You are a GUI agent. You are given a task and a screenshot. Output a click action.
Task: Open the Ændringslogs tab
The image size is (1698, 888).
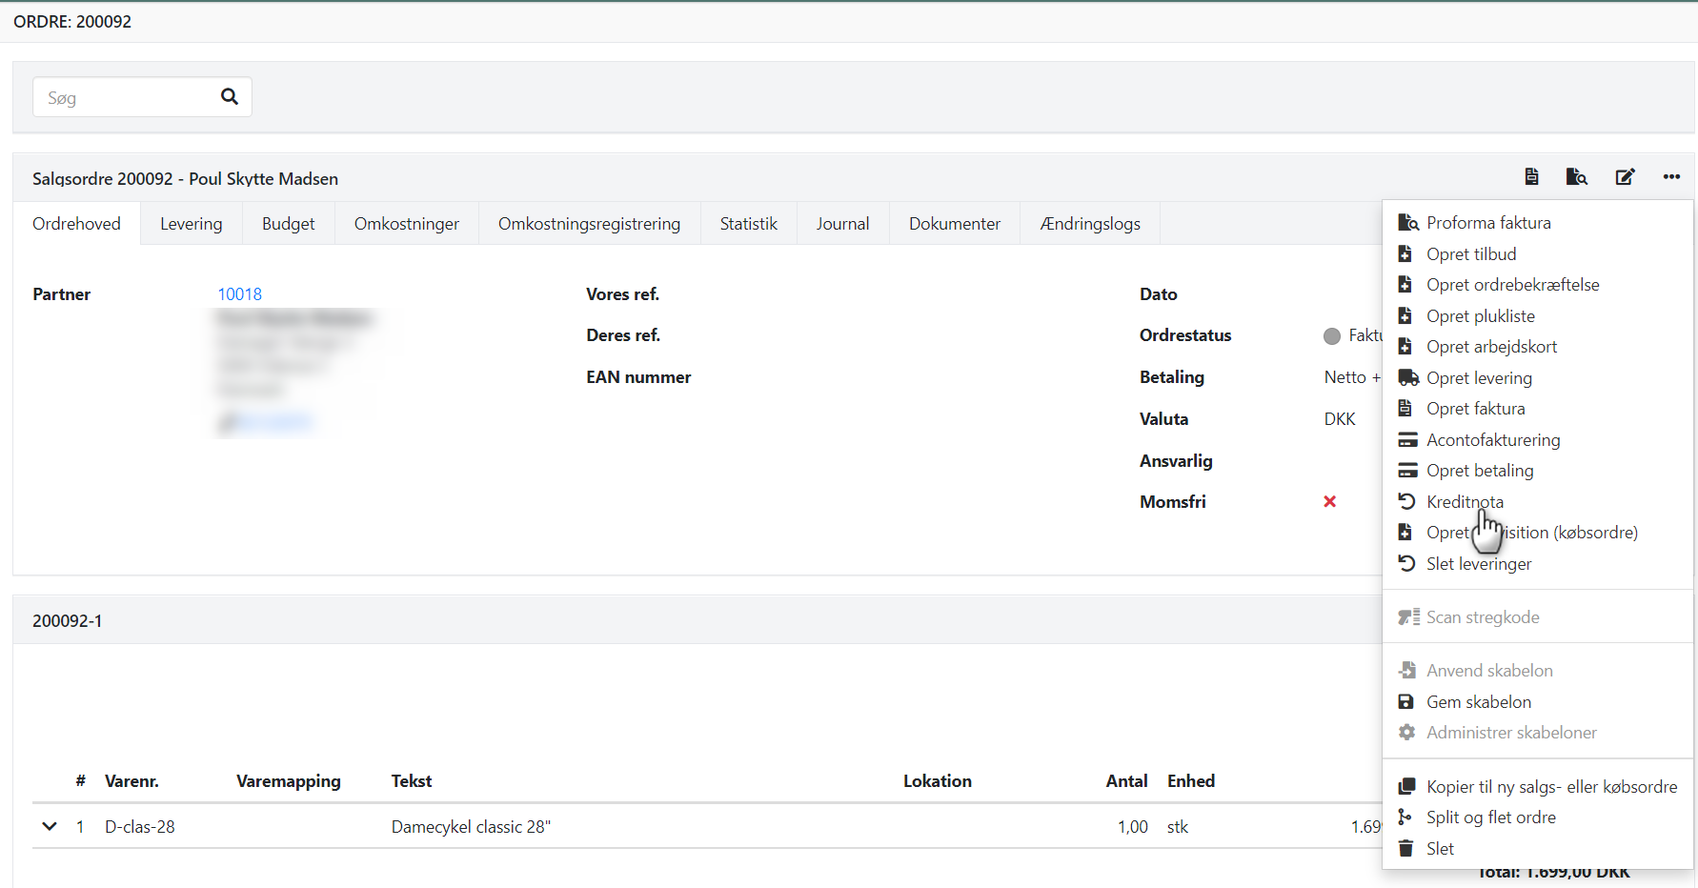[1090, 223]
